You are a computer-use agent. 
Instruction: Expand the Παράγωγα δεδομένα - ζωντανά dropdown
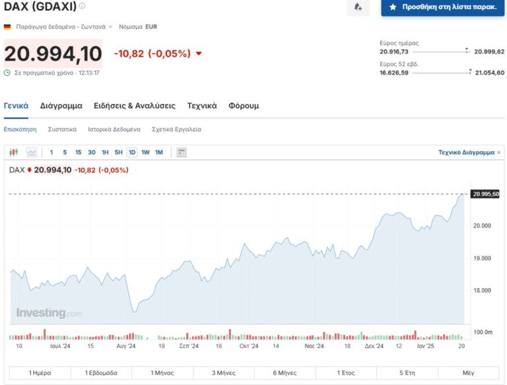tap(110, 27)
